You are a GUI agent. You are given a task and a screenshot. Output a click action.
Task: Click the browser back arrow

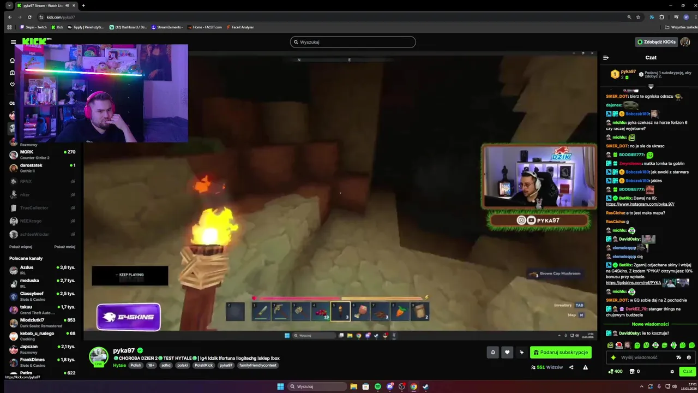pos(9,17)
